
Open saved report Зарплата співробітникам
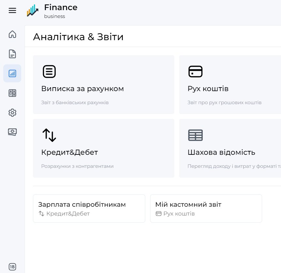point(89,209)
